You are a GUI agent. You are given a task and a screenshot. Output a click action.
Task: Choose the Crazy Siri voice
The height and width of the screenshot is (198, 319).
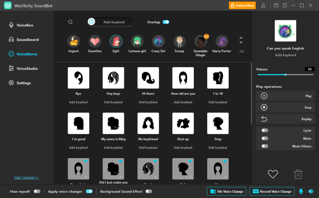(x=158, y=43)
